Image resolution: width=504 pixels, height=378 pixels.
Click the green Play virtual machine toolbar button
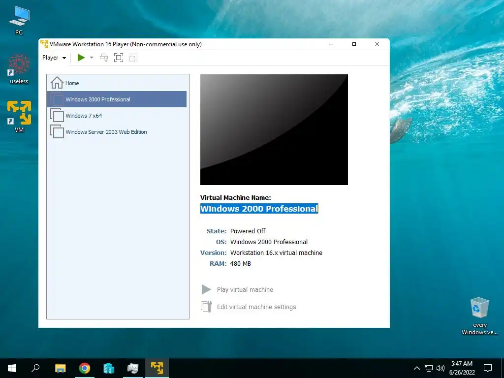[81, 58]
